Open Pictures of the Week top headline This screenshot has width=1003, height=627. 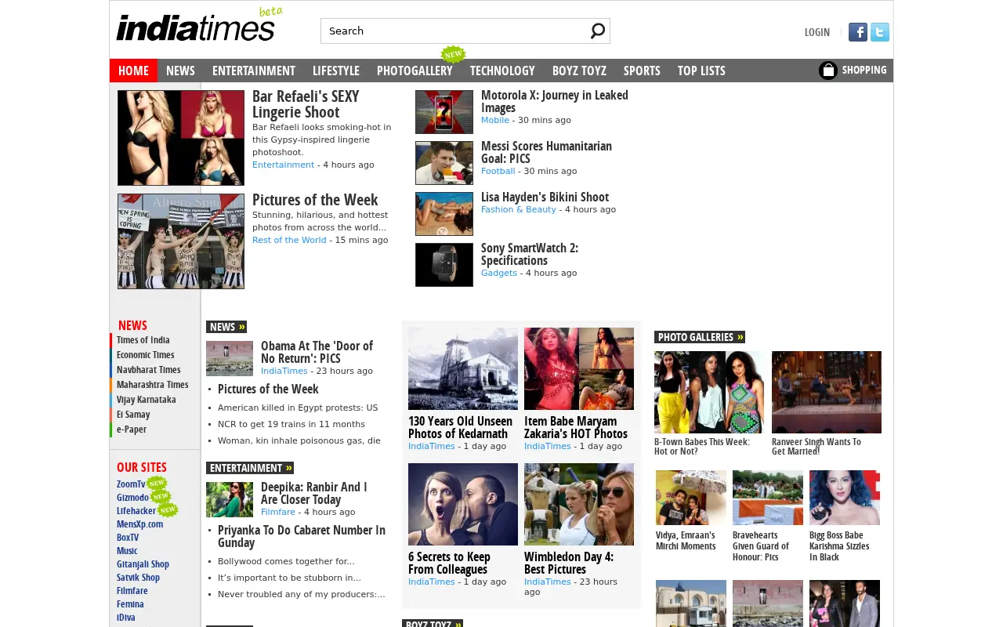(315, 200)
